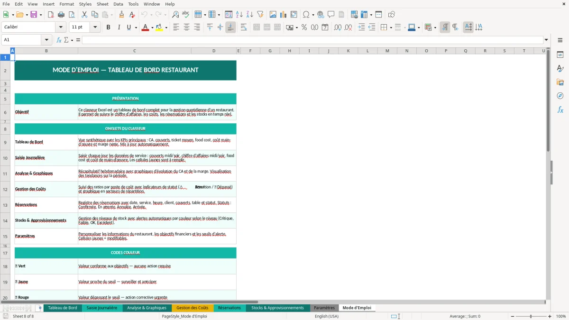
Task: Select row 12 header
Action: point(5,189)
